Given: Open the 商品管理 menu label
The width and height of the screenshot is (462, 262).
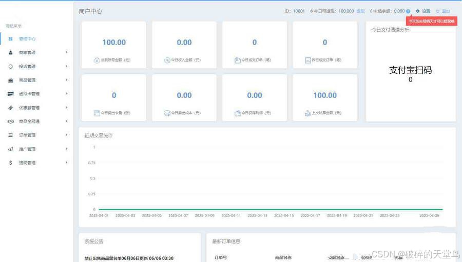Looking at the screenshot, I should point(27,80).
